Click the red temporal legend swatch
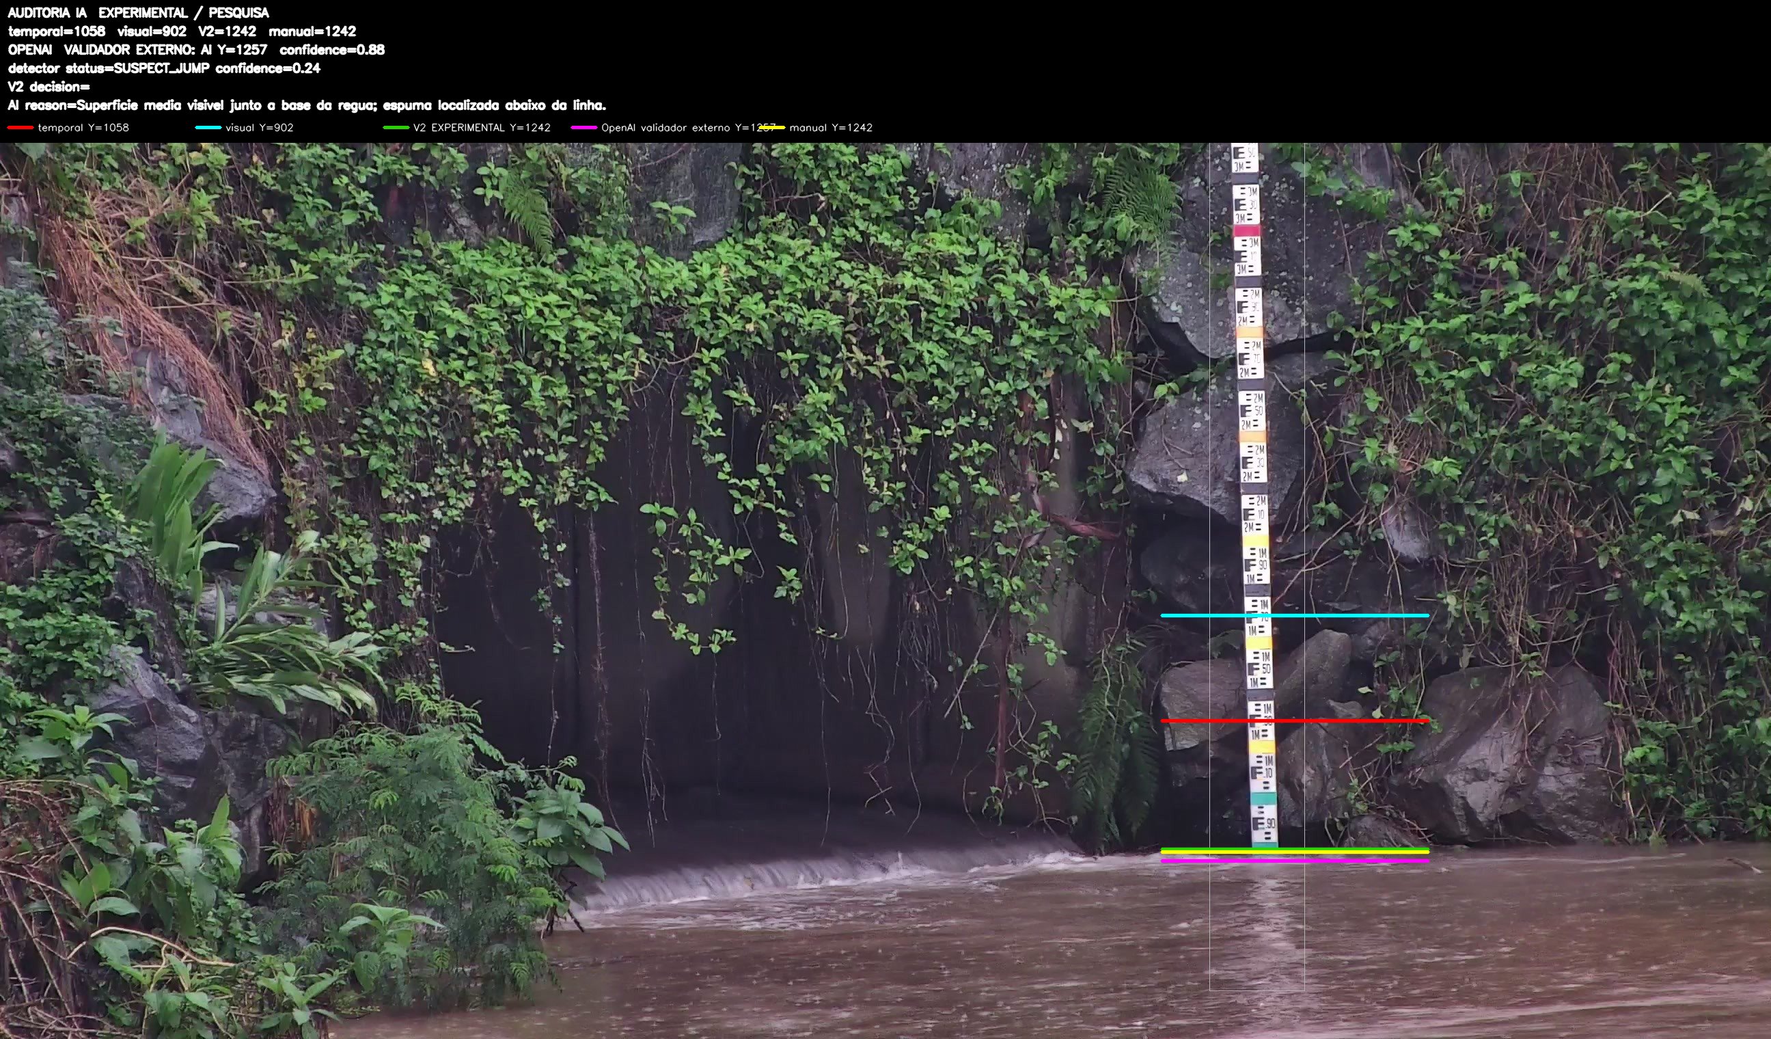 pyautogui.click(x=20, y=127)
